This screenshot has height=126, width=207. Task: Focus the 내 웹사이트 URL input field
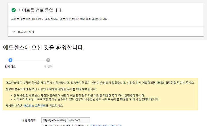(x=66, y=120)
